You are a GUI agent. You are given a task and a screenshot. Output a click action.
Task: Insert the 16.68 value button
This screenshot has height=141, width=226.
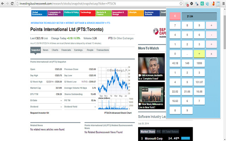(199, 92)
